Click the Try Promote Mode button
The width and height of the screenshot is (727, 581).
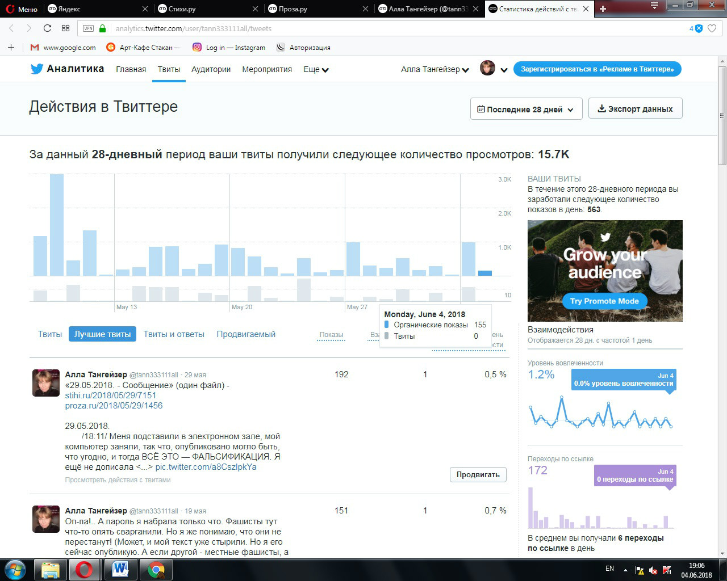click(605, 301)
